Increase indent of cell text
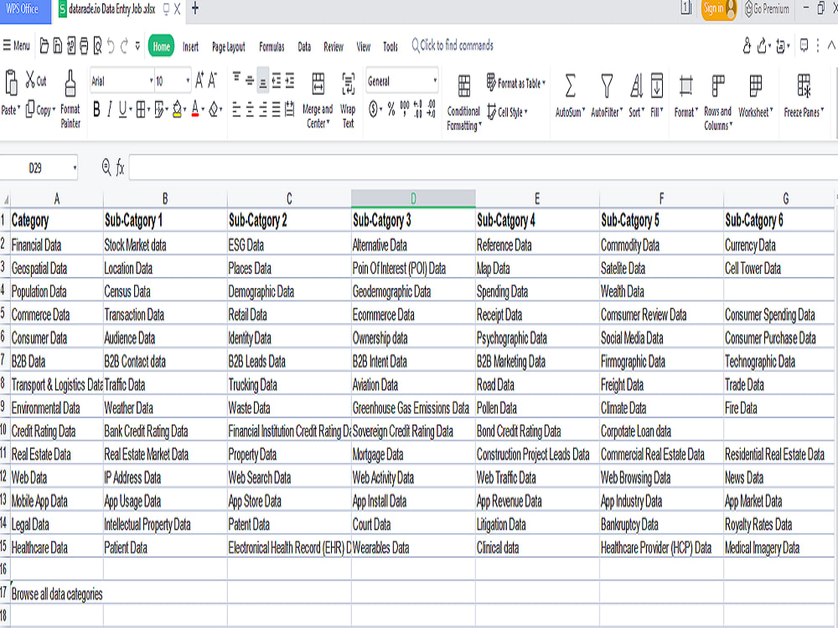Screen dimensions: 838x628 click(x=290, y=80)
